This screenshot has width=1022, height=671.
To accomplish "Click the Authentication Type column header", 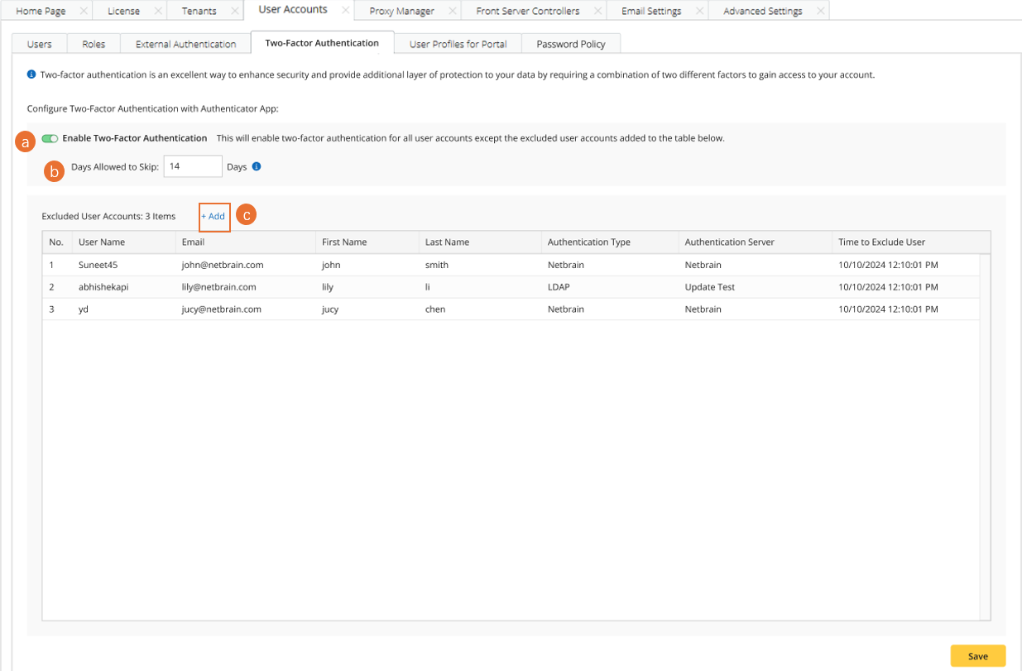I will coord(588,242).
